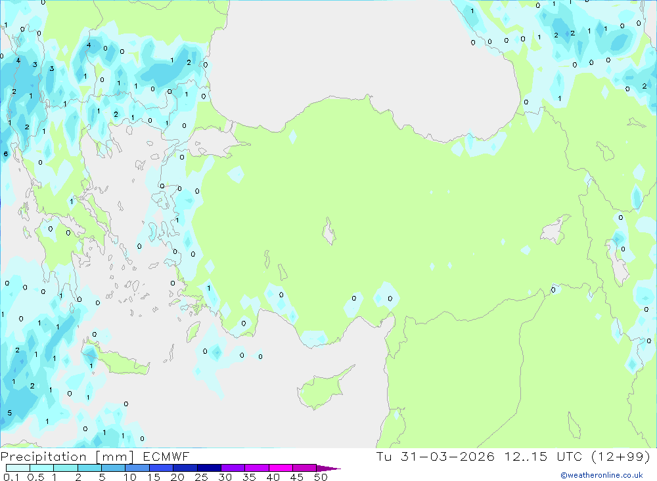Click the 25–30 mm legend color swatch

(x=209, y=468)
